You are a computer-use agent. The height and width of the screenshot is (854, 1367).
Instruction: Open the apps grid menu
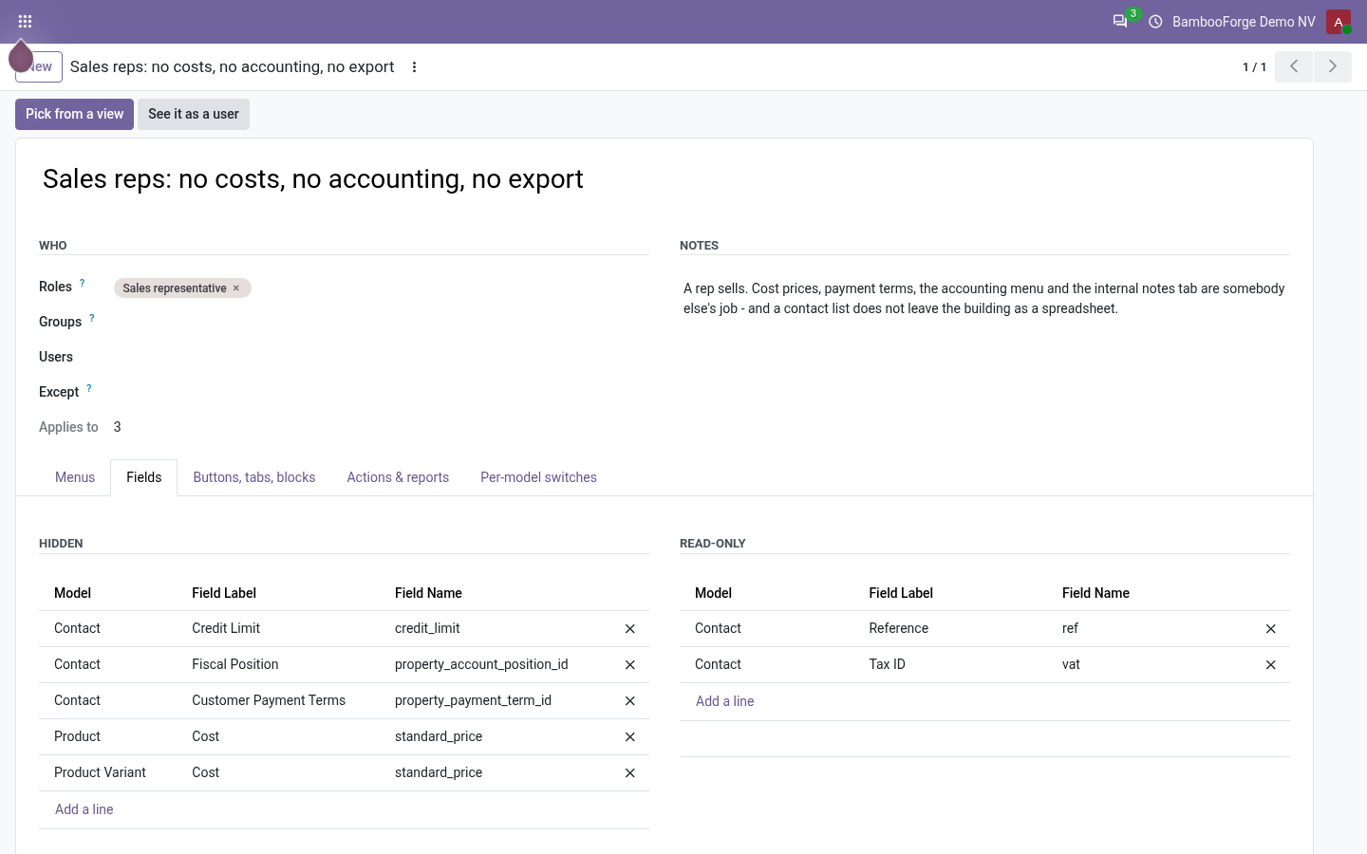point(26,21)
